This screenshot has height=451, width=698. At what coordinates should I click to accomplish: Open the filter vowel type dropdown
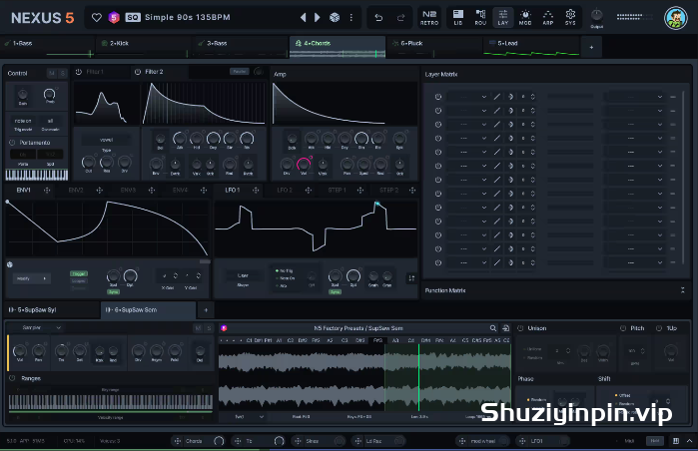click(106, 140)
